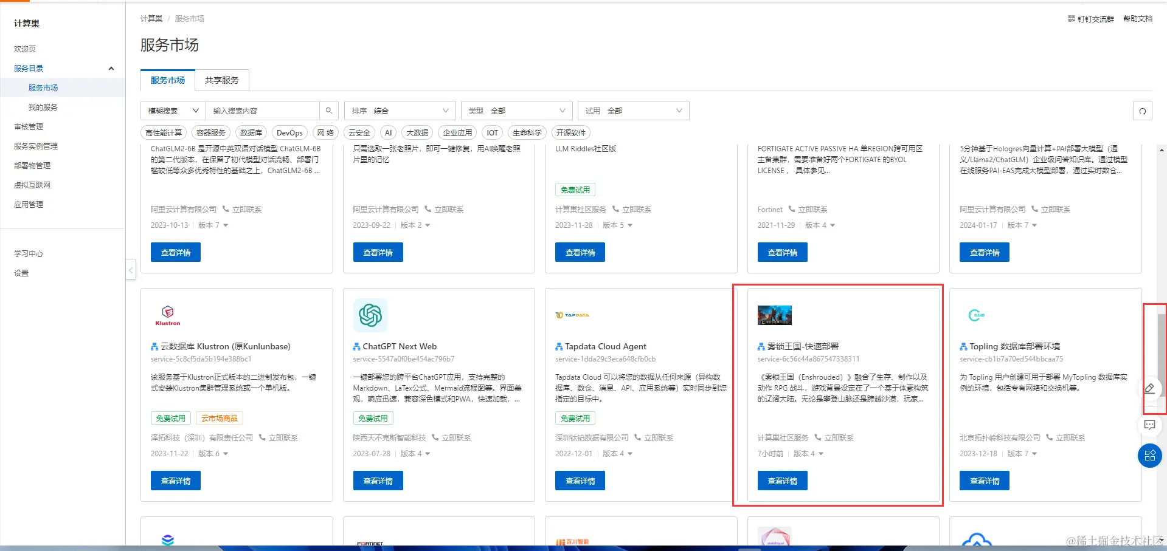
Task: Click the Tapdata logo image
Action: click(x=572, y=315)
